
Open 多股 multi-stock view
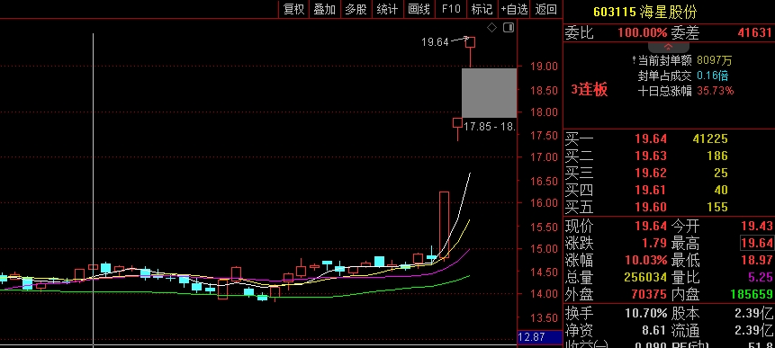click(356, 9)
